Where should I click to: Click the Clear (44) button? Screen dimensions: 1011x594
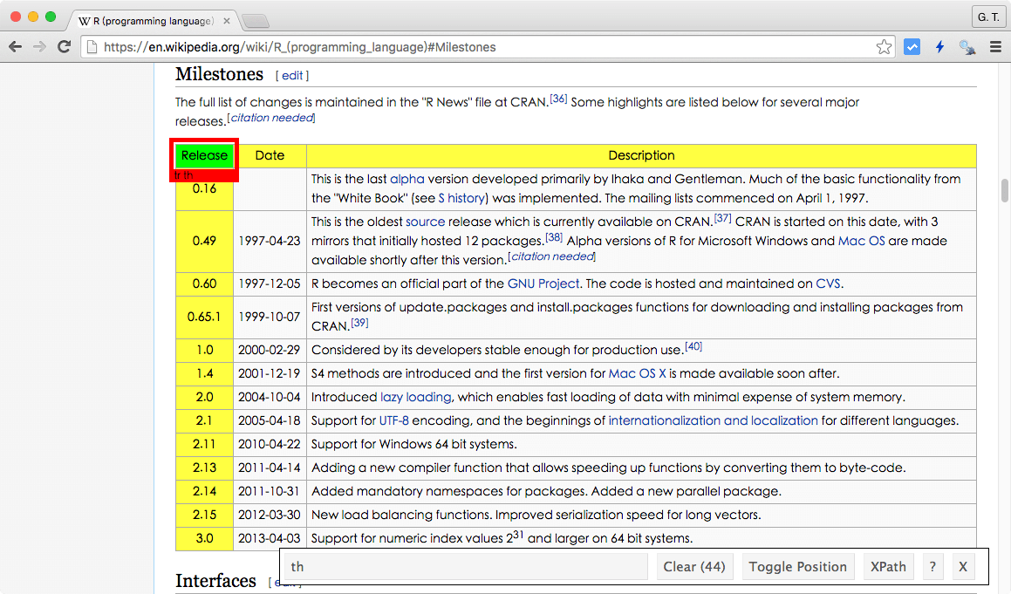point(693,567)
